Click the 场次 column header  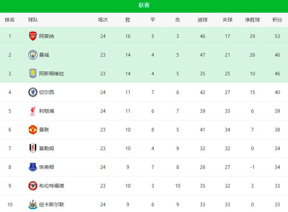click(103, 20)
